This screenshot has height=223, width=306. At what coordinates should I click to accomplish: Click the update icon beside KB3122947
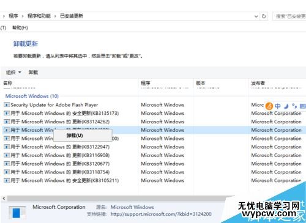click(7, 147)
